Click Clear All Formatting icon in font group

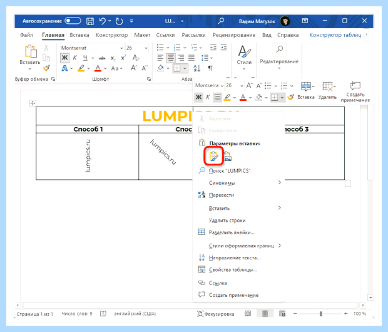pos(136,58)
